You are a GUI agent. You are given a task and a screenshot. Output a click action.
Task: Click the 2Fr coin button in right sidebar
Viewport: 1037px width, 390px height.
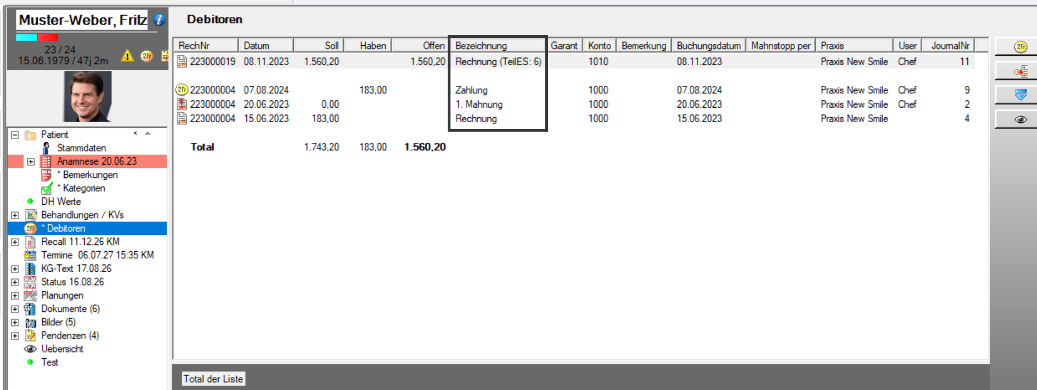coord(1020,47)
